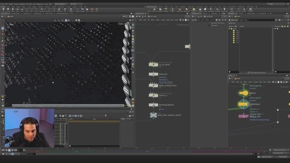This screenshot has height=163, width=290.
Task: Open Help menu in lower-right network editor
Action: (x=269, y=82)
